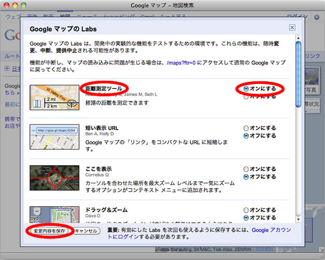The image size is (325, 260).
Task: Click the scrollbar up arrow in Labs dialog
Action: [298, 38]
